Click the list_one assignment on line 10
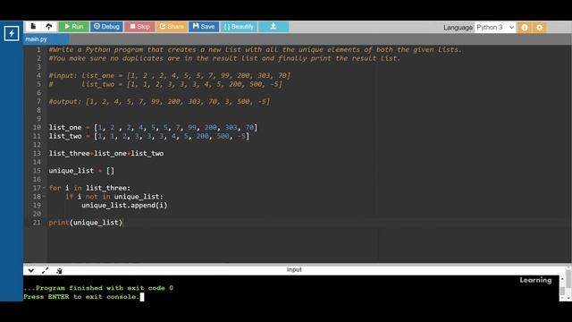The image size is (572, 322). click(153, 127)
